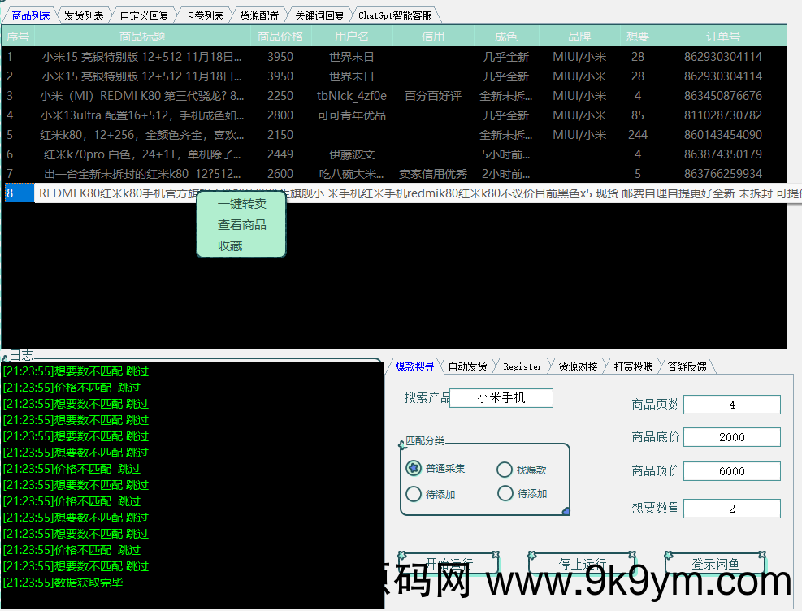Click the 商品底价 field showing 2000
The height and width of the screenshot is (611, 802).
[731, 437]
